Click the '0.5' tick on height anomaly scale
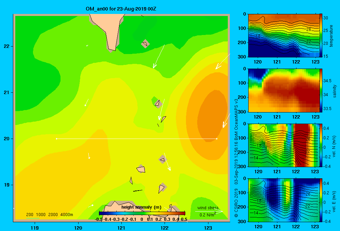 [184, 219]
